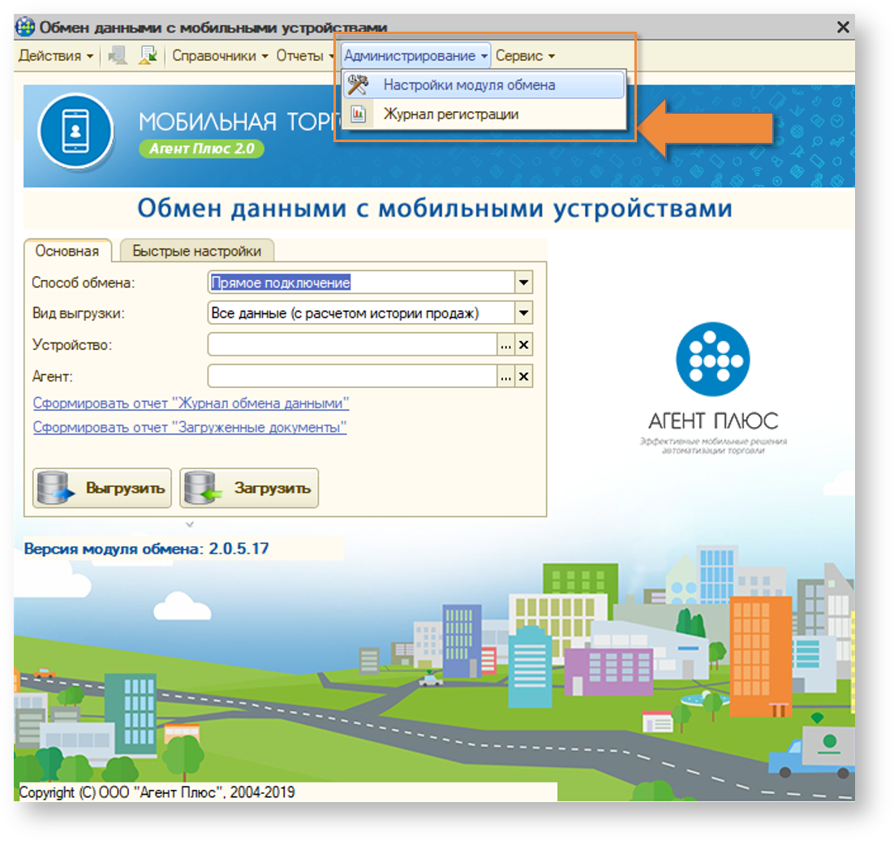The image size is (894, 841).
Task: Click the Загрузить button
Action: pos(249,489)
